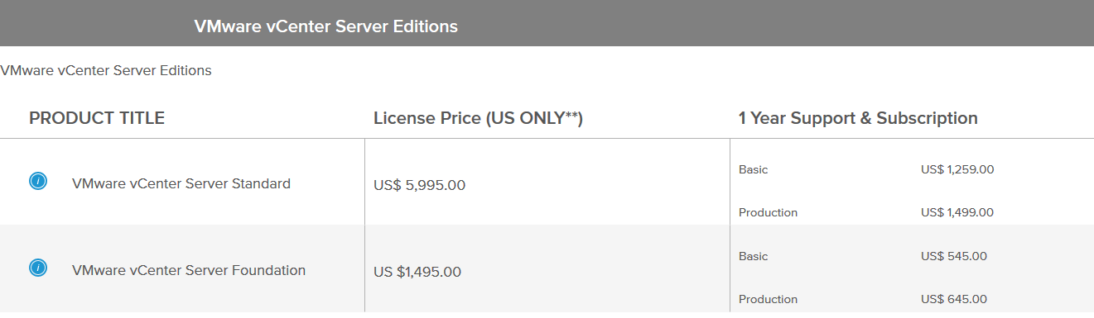
Task: Select US$ 5,995.00 license price
Action: (x=420, y=185)
